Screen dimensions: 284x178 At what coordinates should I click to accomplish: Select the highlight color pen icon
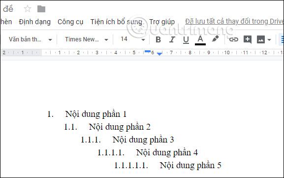pyautogui.click(x=215, y=39)
